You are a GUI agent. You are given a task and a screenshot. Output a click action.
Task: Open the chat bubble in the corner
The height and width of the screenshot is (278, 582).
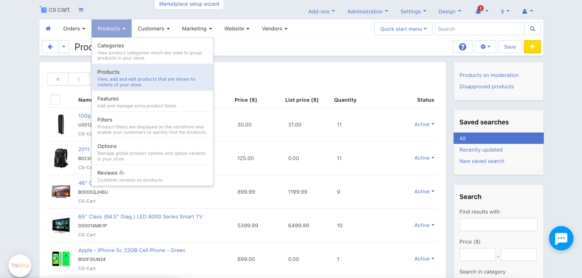pyautogui.click(x=561, y=238)
